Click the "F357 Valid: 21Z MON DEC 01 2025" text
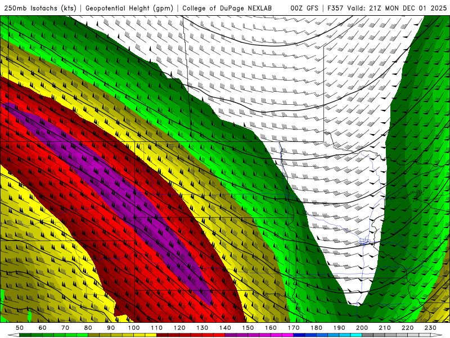Screen dimensions: 450x338 click(387, 8)
